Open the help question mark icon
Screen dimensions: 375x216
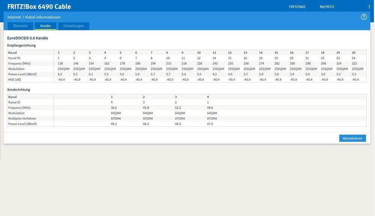point(364,17)
